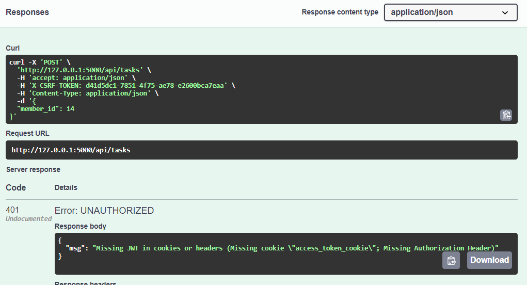Viewport: 527px width, 285px height.
Task: Copy the response body to clipboard
Action: (x=451, y=260)
